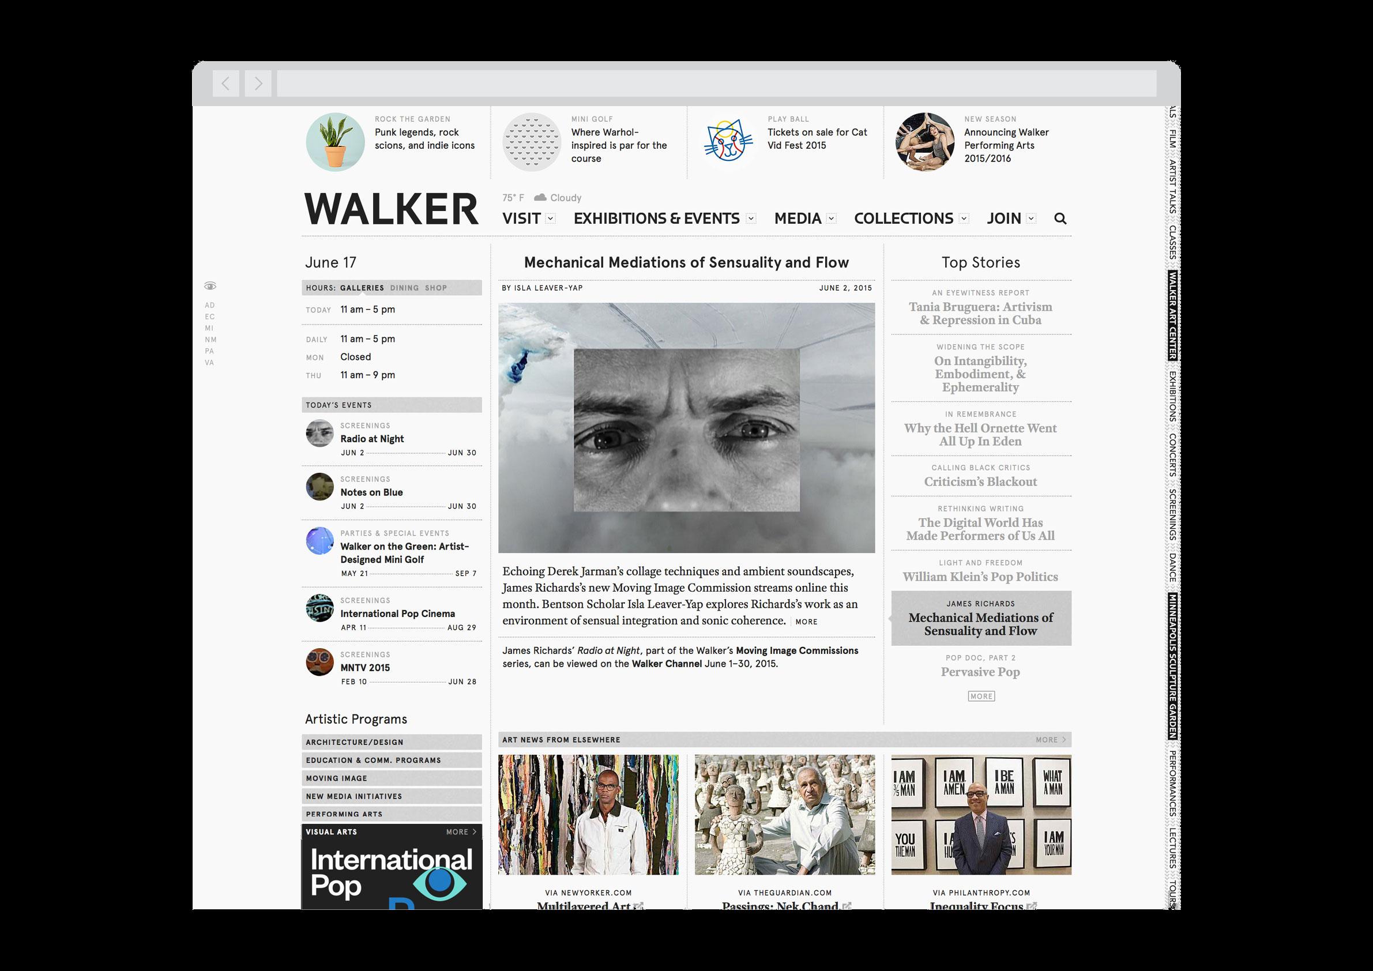Click the potted plant Rock the Garden icon
This screenshot has height=971, width=1373.
335,142
